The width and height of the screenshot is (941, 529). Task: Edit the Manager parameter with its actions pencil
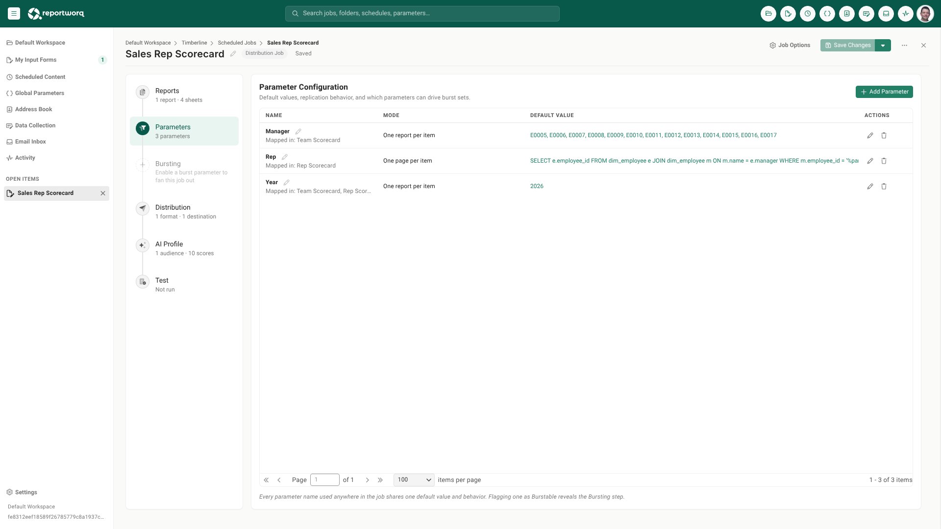[870, 136]
